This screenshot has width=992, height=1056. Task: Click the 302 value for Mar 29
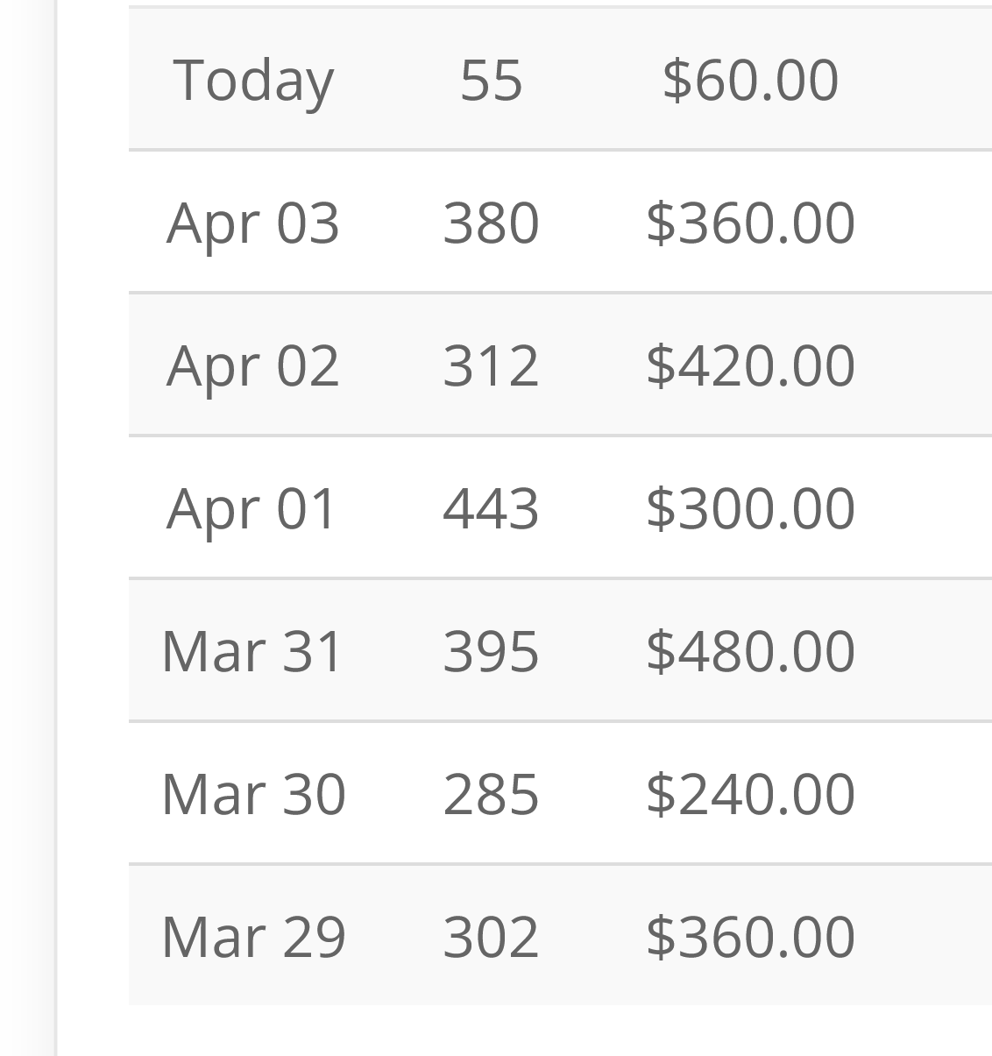(x=491, y=937)
